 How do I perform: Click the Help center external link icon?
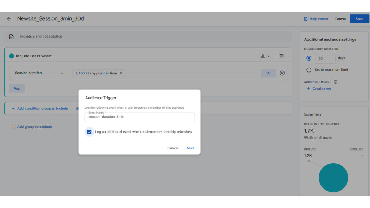tap(306, 19)
